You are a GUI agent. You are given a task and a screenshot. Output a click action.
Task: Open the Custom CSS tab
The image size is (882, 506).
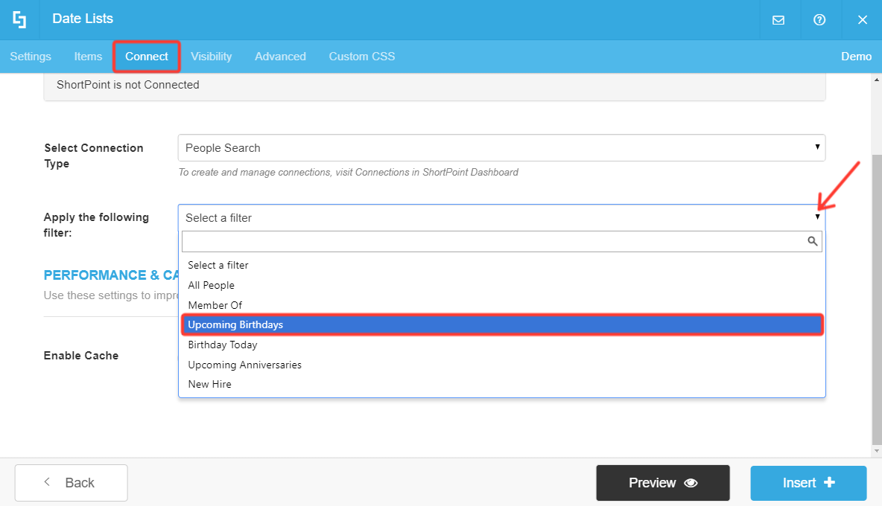[x=362, y=56]
